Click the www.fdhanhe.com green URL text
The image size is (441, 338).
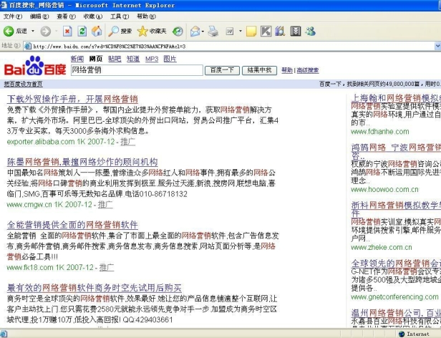pyautogui.click(x=380, y=132)
